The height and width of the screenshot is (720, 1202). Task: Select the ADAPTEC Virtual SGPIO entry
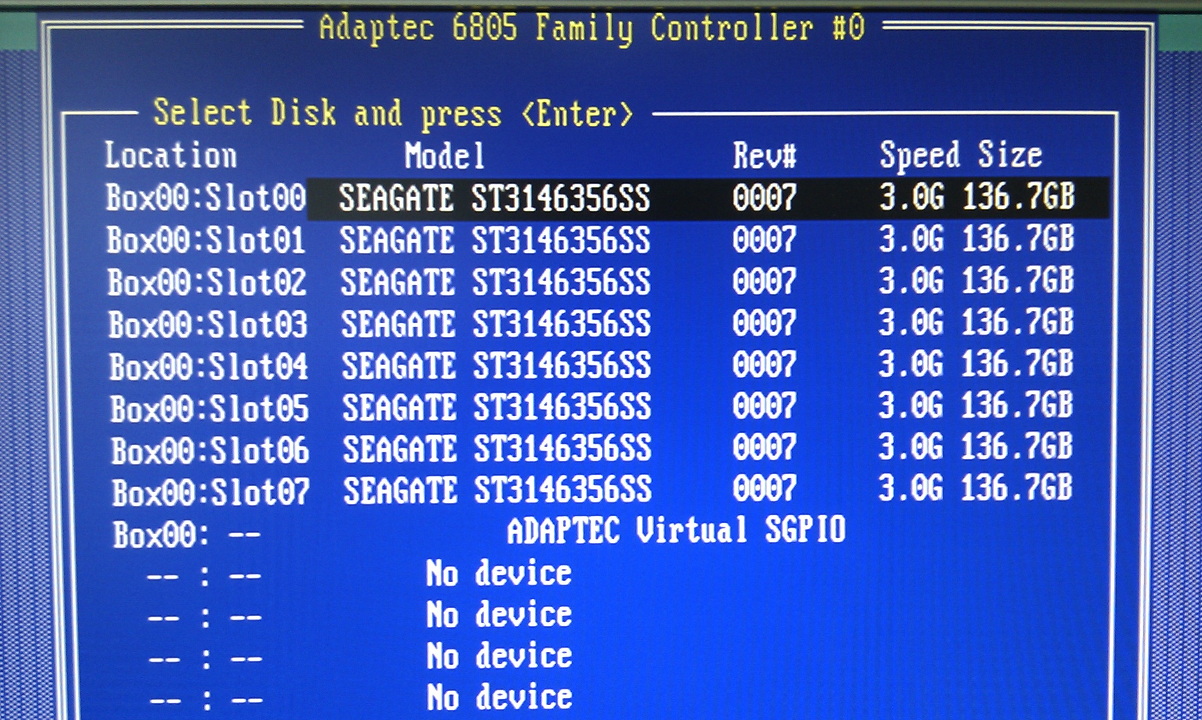[x=676, y=530]
